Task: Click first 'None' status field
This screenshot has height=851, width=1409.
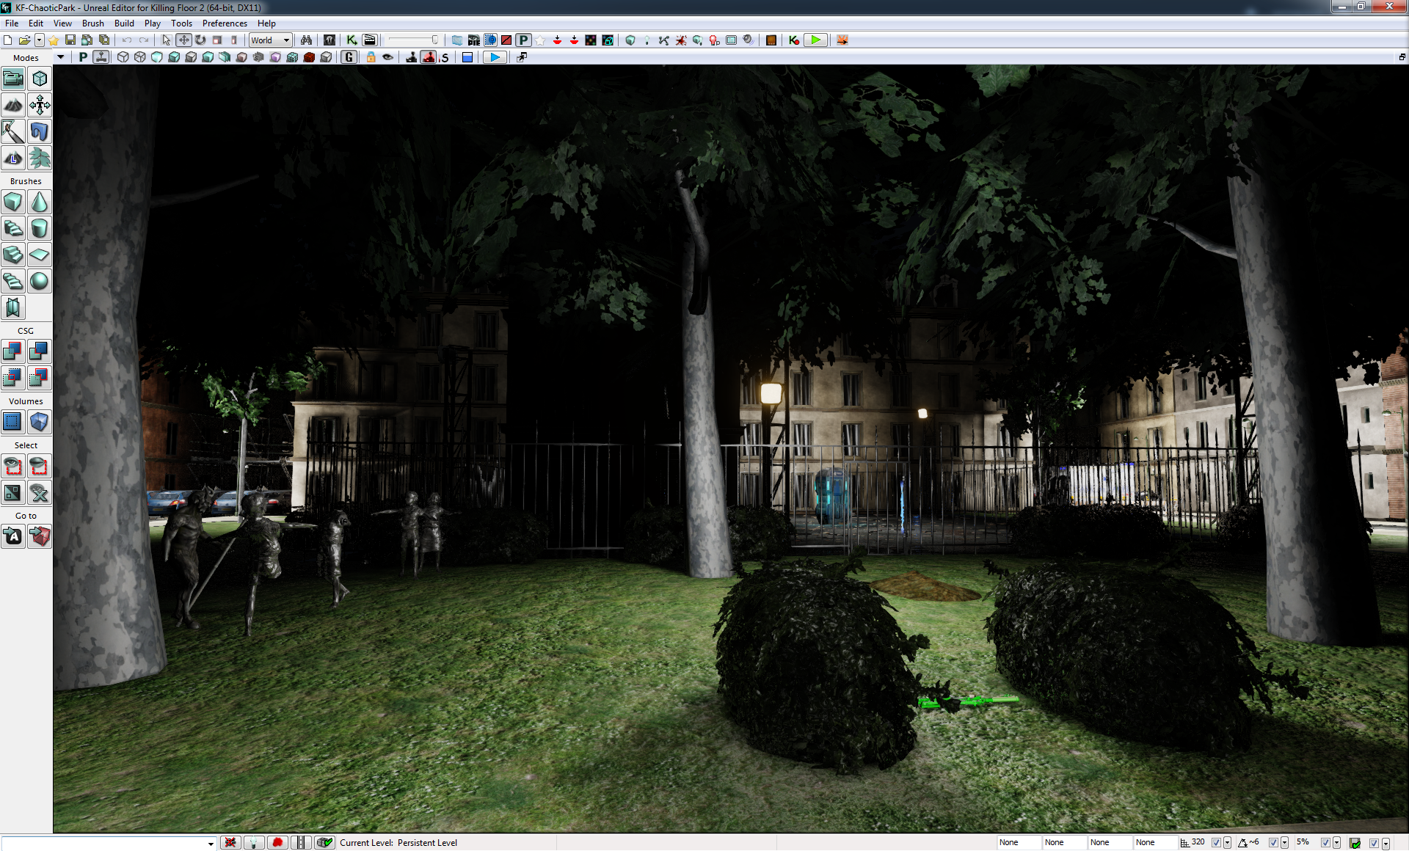Action: (1019, 843)
